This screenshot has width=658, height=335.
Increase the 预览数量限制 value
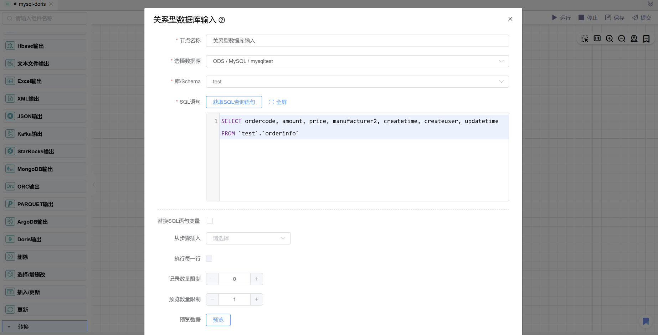(x=257, y=299)
